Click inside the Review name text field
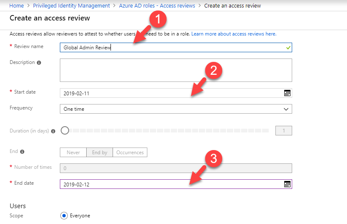 click(176, 48)
